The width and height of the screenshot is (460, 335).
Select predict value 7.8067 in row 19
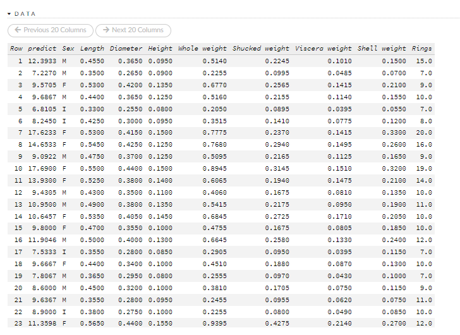point(44,276)
